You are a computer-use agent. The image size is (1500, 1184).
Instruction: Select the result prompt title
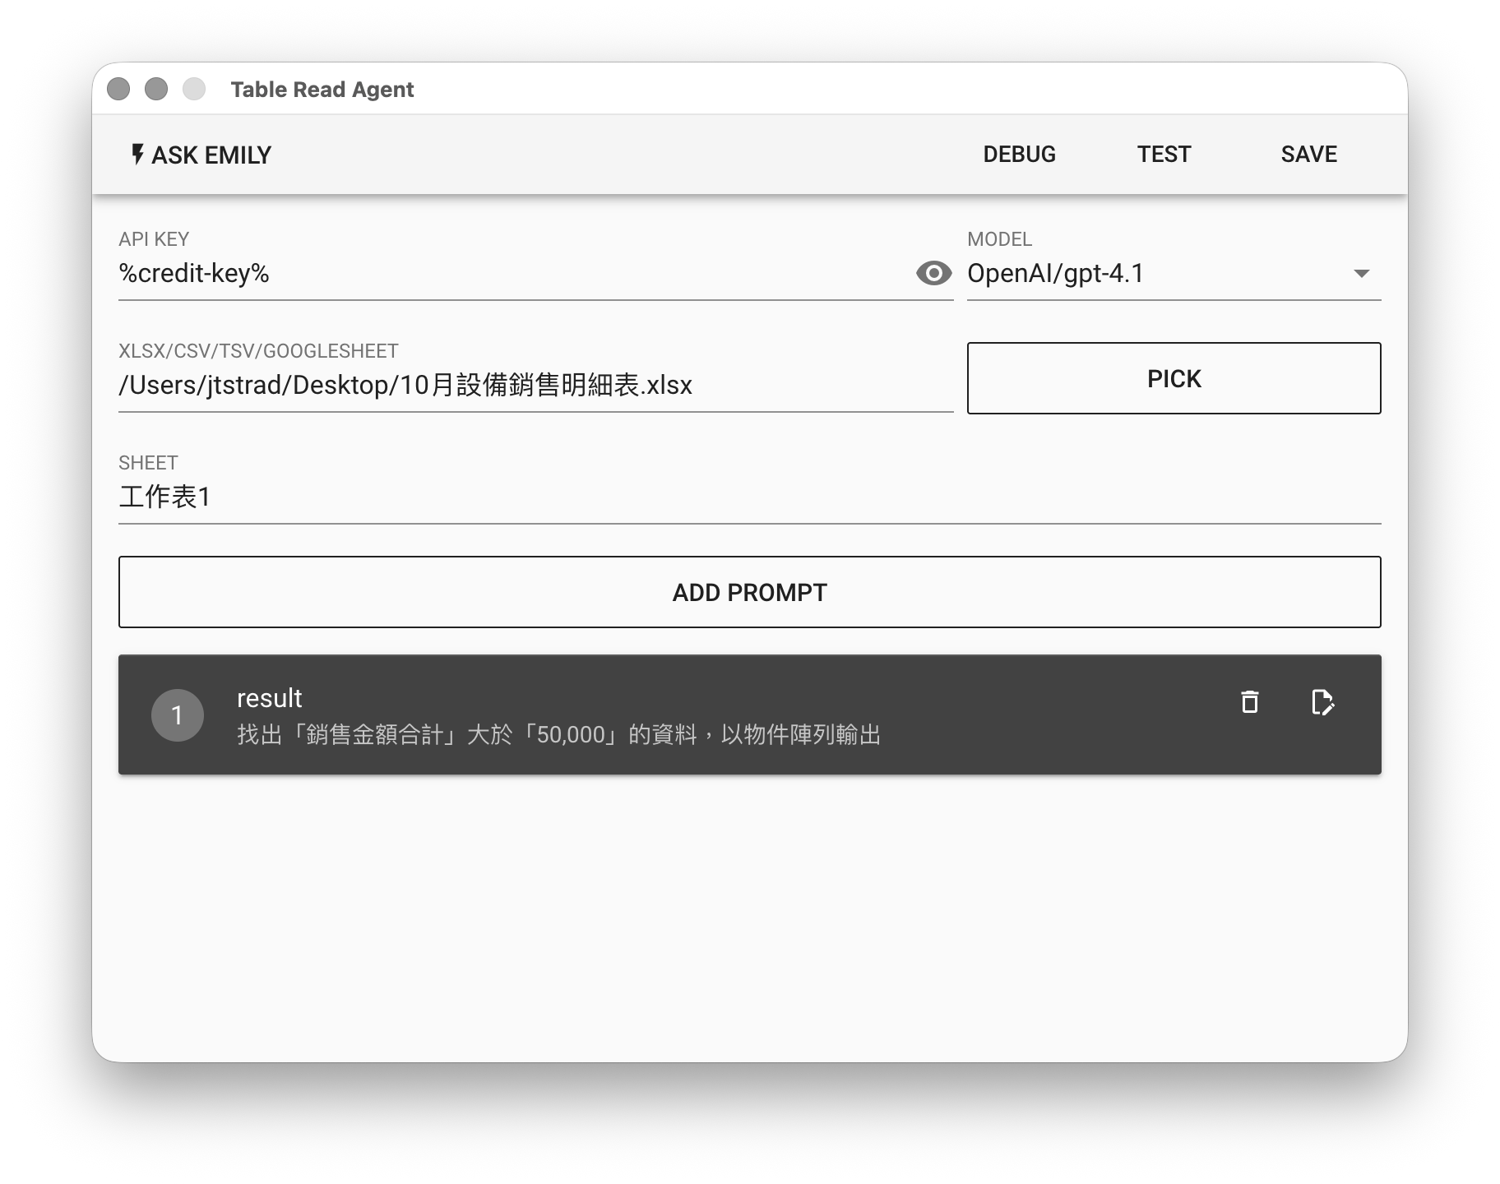[270, 698]
